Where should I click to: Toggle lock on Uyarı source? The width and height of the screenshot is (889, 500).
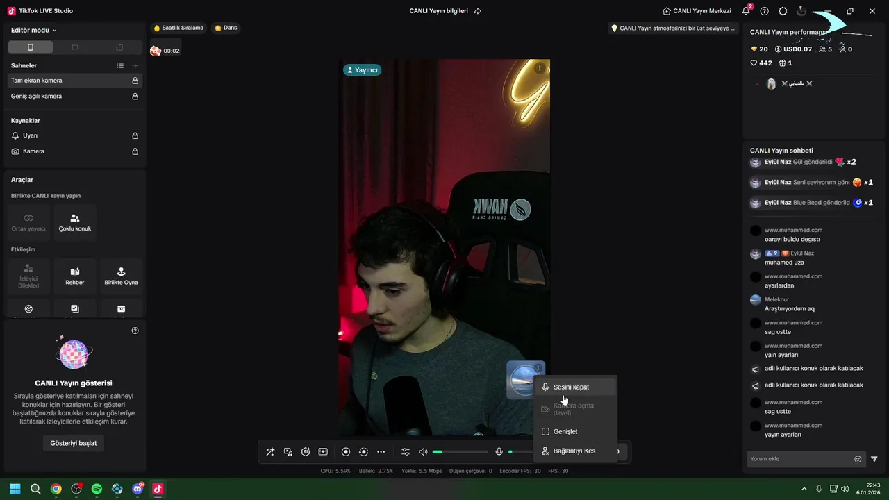pos(135,136)
